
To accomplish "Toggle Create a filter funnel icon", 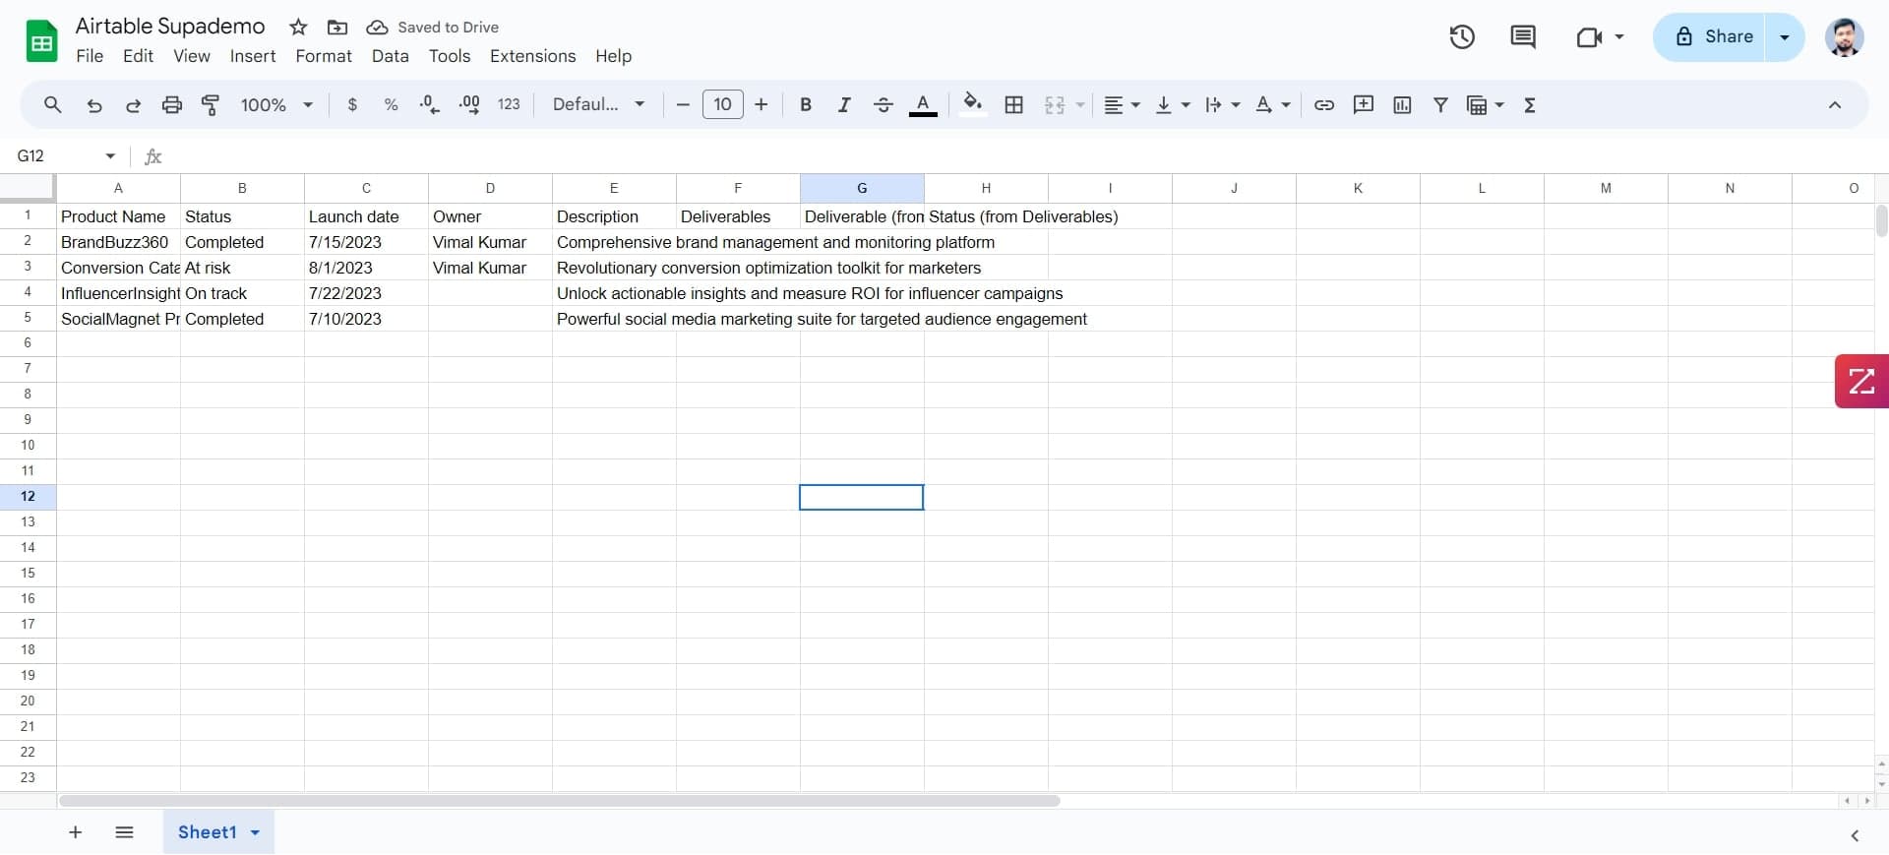I will [1440, 104].
